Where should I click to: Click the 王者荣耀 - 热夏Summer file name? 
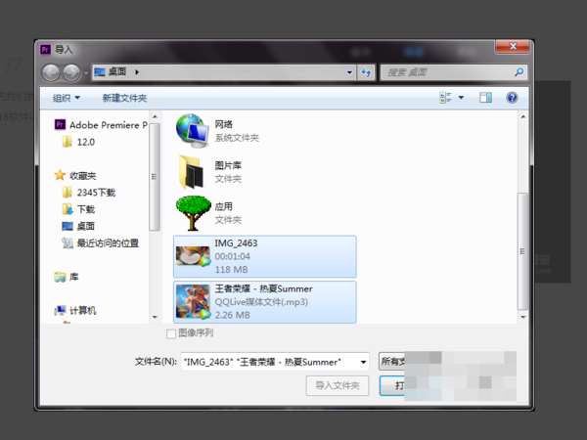tap(263, 288)
